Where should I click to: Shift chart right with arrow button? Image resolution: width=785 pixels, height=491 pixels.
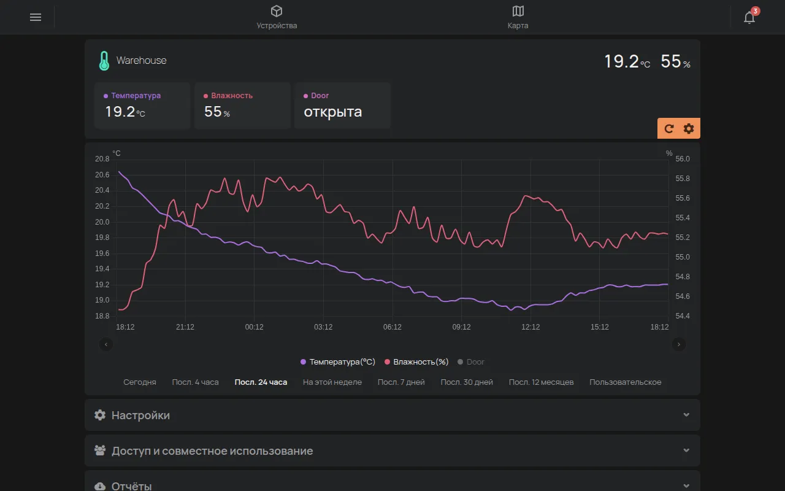coord(679,344)
